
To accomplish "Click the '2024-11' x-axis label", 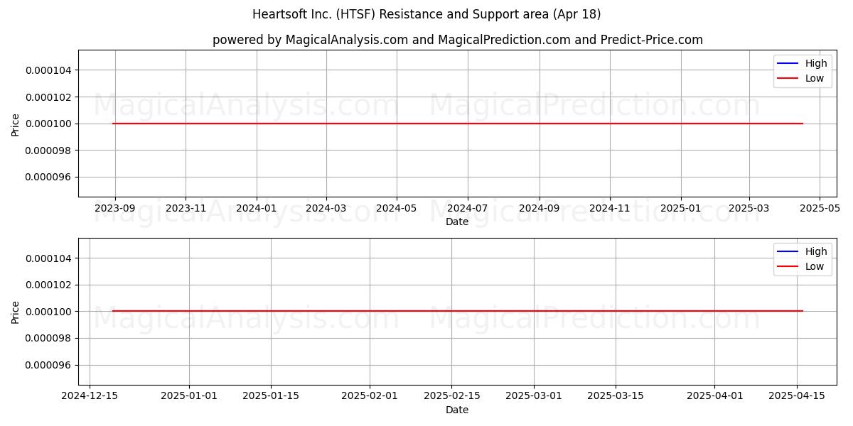I will (x=610, y=209).
